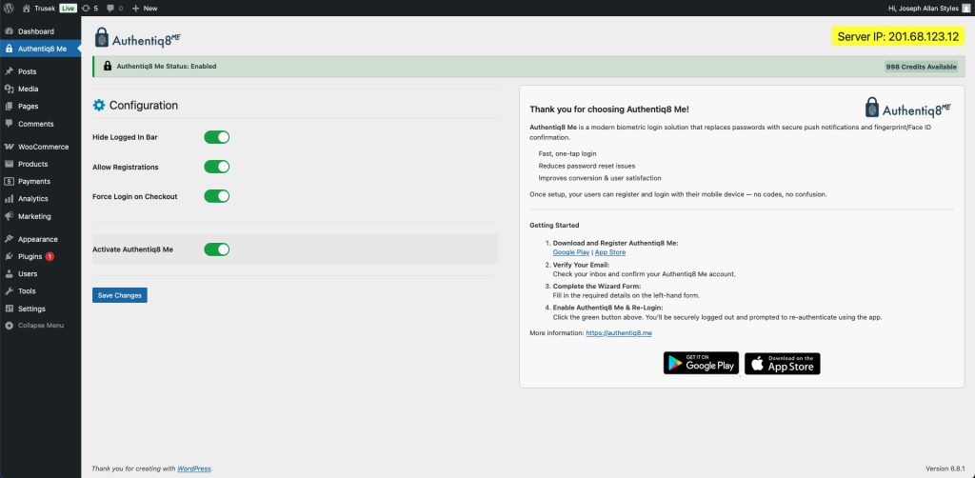Image resolution: width=975 pixels, height=478 pixels.
Task: Click the plus New icon
Action: click(135, 8)
